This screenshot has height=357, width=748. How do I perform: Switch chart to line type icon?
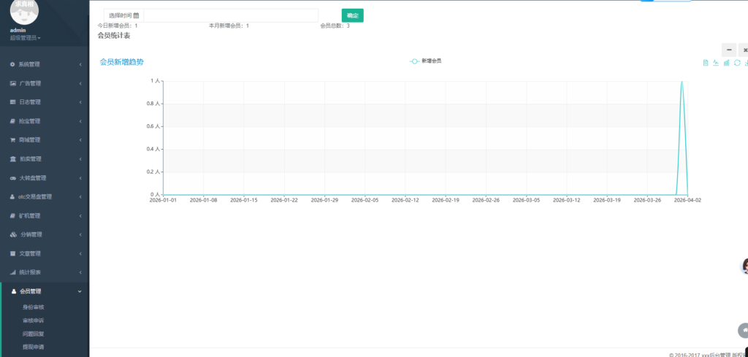click(x=716, y=63)
